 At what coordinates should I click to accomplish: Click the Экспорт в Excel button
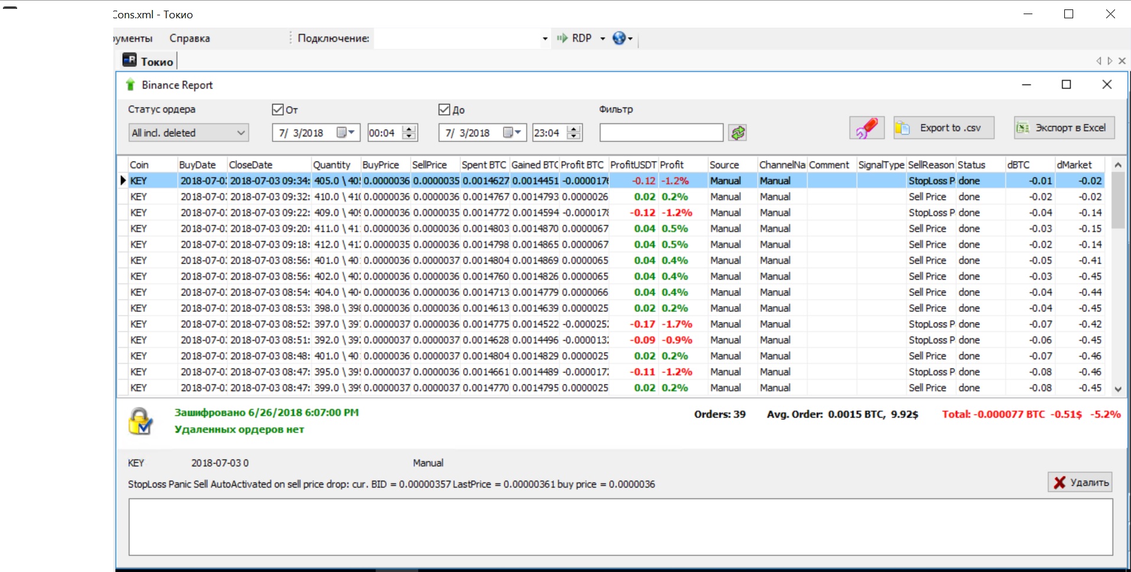(1064, 128)
